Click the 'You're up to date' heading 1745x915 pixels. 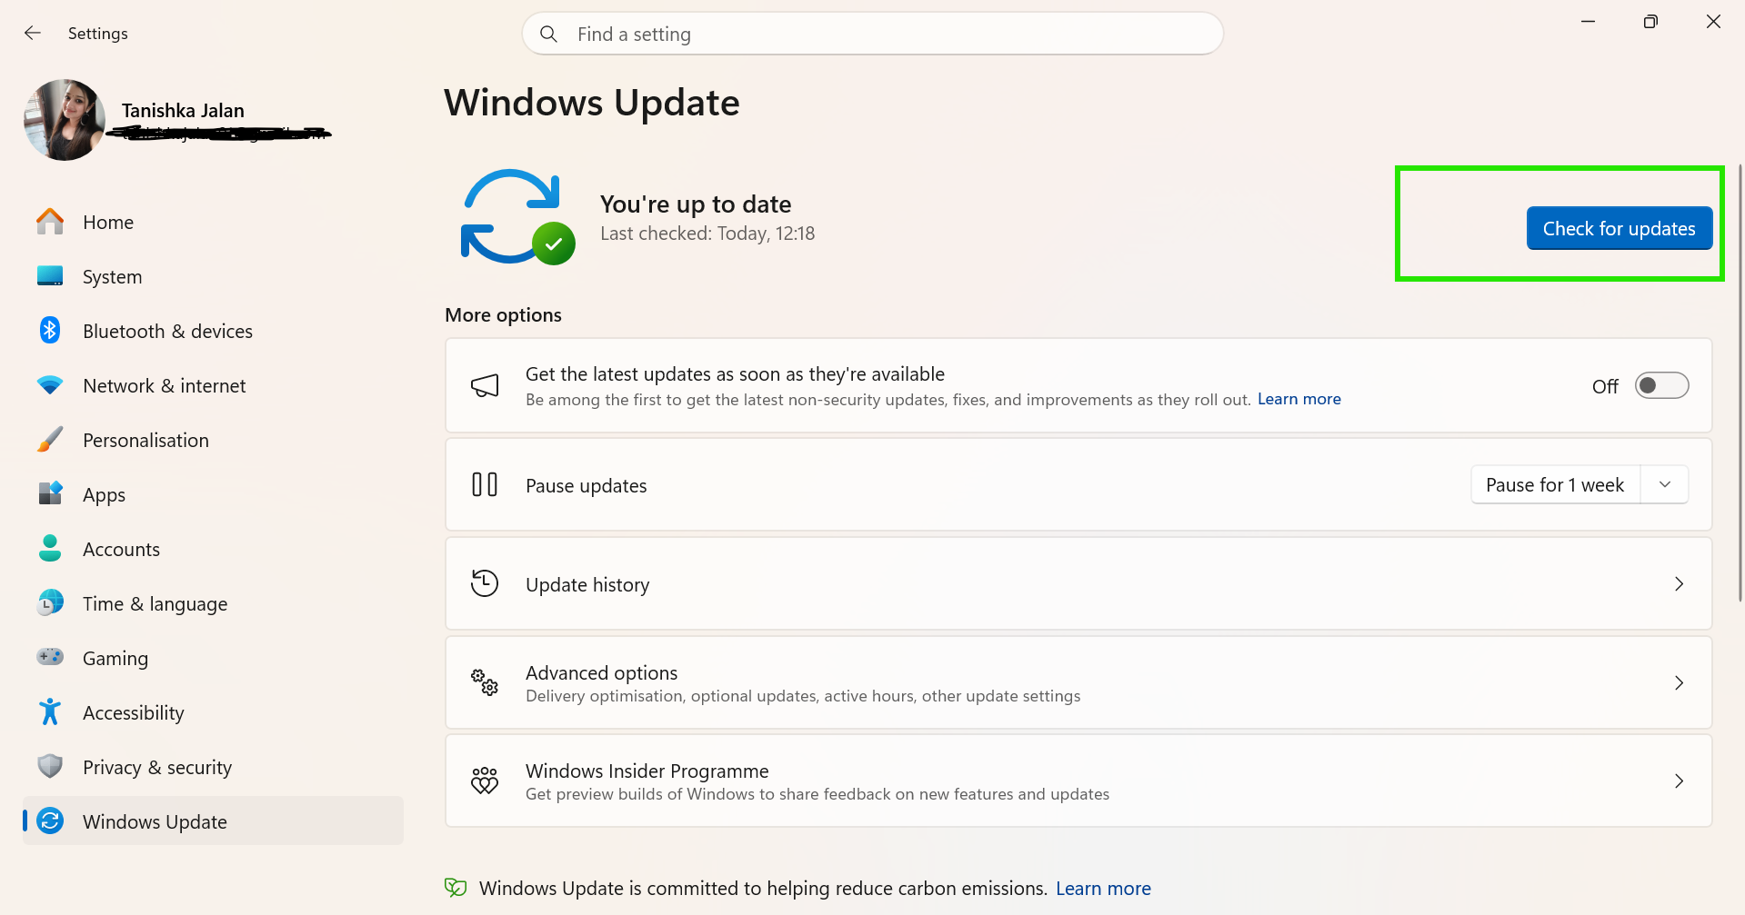point(696,204)
